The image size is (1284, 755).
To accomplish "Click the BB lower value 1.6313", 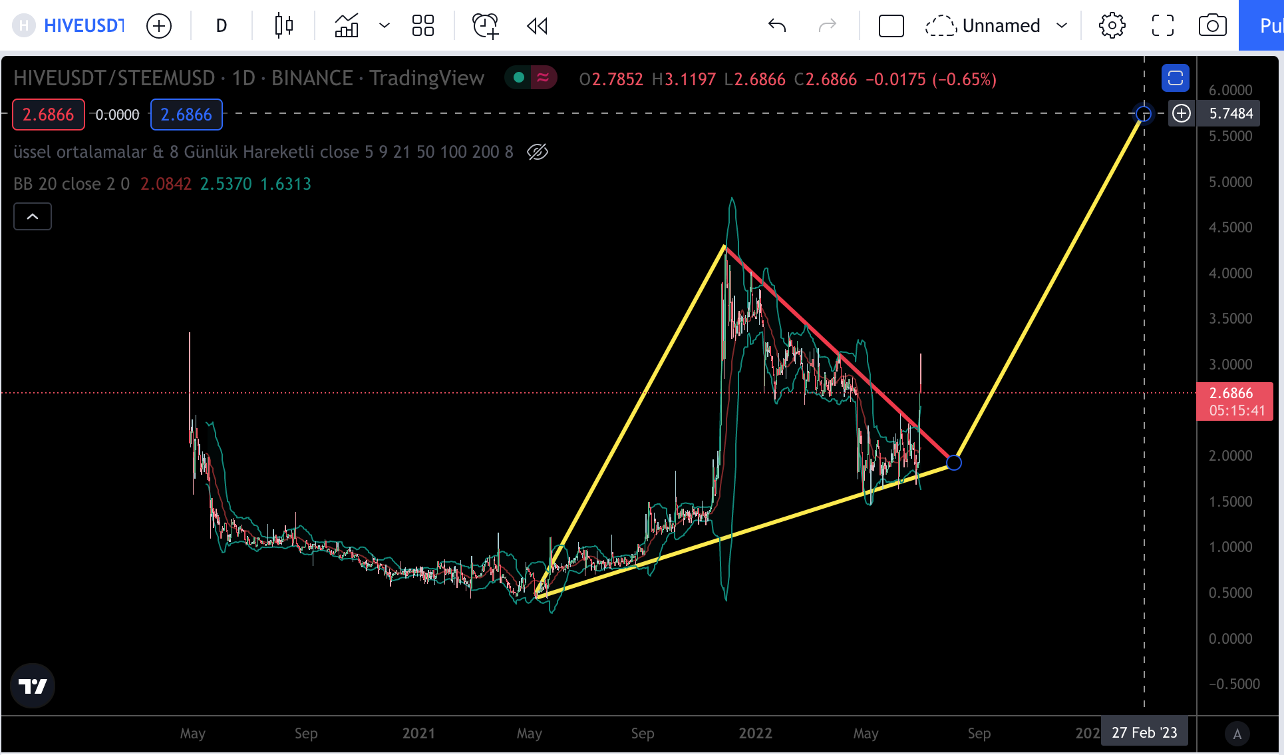I will tap(286, 184).
